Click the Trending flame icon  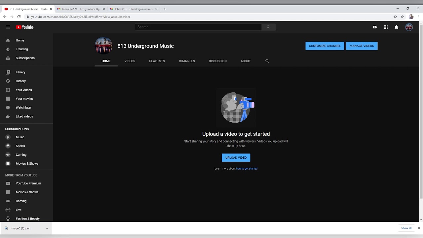8,49
